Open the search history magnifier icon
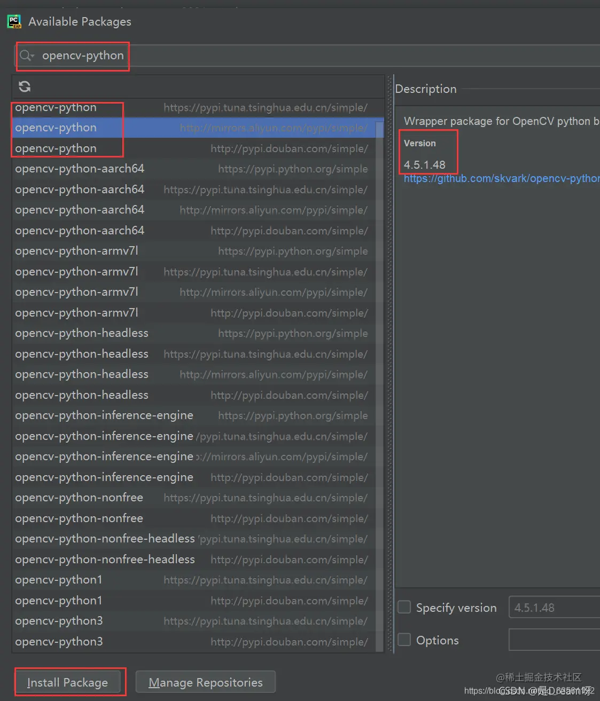600x701 pixels. [27, 56]
